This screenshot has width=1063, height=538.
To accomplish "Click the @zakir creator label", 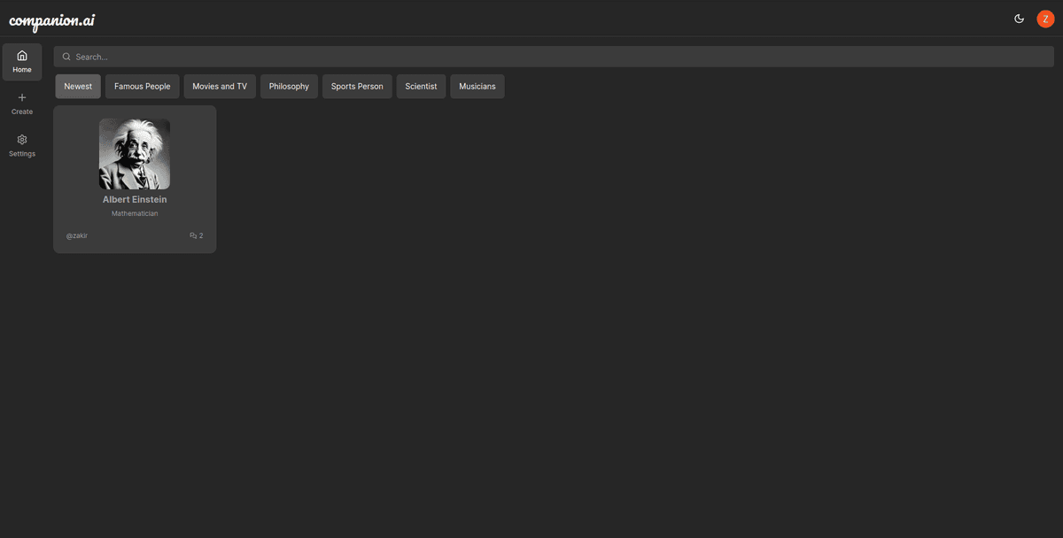I will (x=77, y=235).
